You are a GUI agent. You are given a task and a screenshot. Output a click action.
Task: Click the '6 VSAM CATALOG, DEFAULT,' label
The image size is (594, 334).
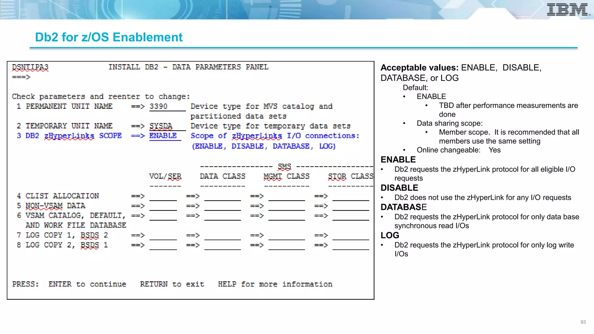[x=71, y=216]
